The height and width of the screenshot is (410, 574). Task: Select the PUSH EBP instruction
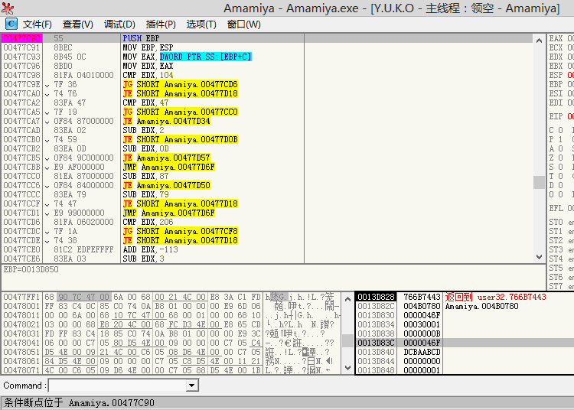141,38
